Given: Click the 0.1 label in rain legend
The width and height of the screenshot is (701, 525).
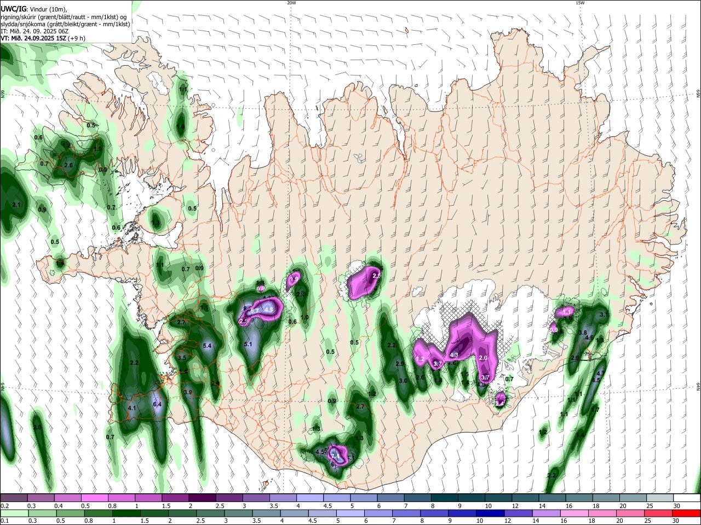Looking at the screenshot, I should 4,521.
